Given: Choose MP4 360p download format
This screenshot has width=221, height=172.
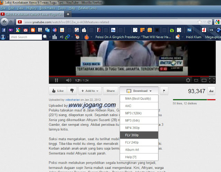Looking at the screenshot, I should tap(139, 128).
